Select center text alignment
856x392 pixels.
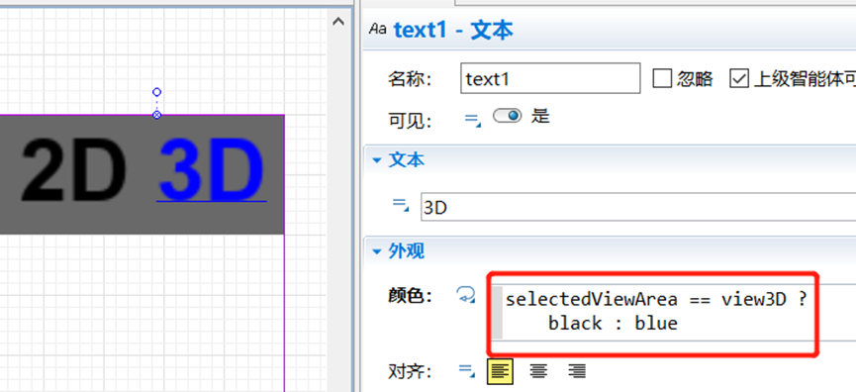(x=538, y=372)
